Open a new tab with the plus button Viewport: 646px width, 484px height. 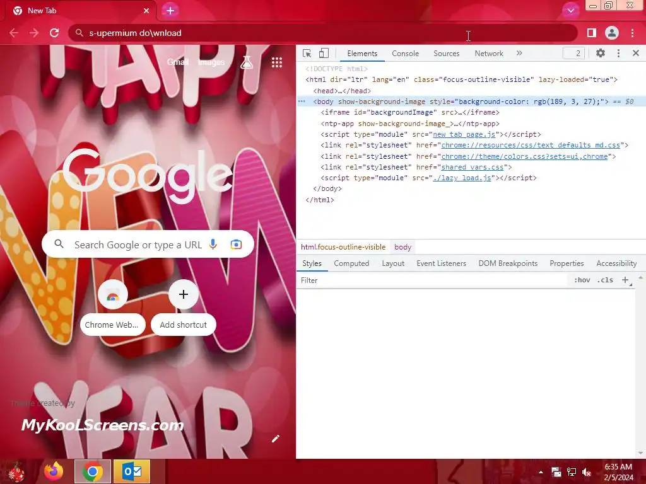pyautogui.click(x=170, y=11)
